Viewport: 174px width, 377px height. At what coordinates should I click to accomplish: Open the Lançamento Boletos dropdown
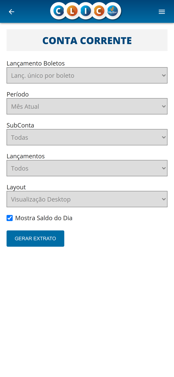point(87,75)
